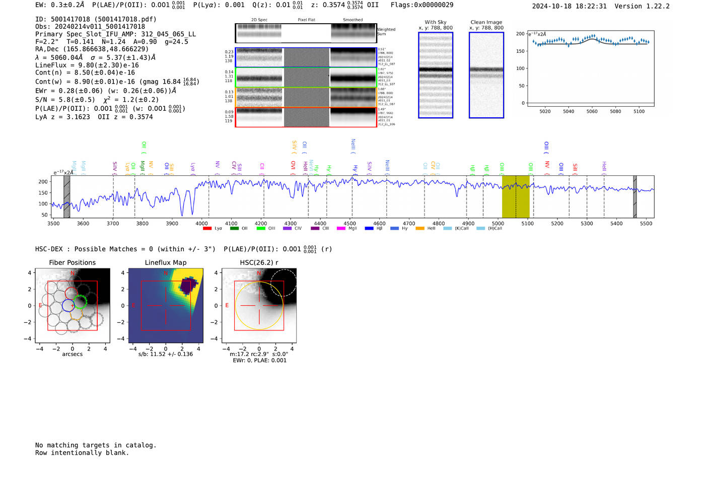Click the hatched gray band near 3540
This screenshot has width=705, height=480.
(66, 196)
